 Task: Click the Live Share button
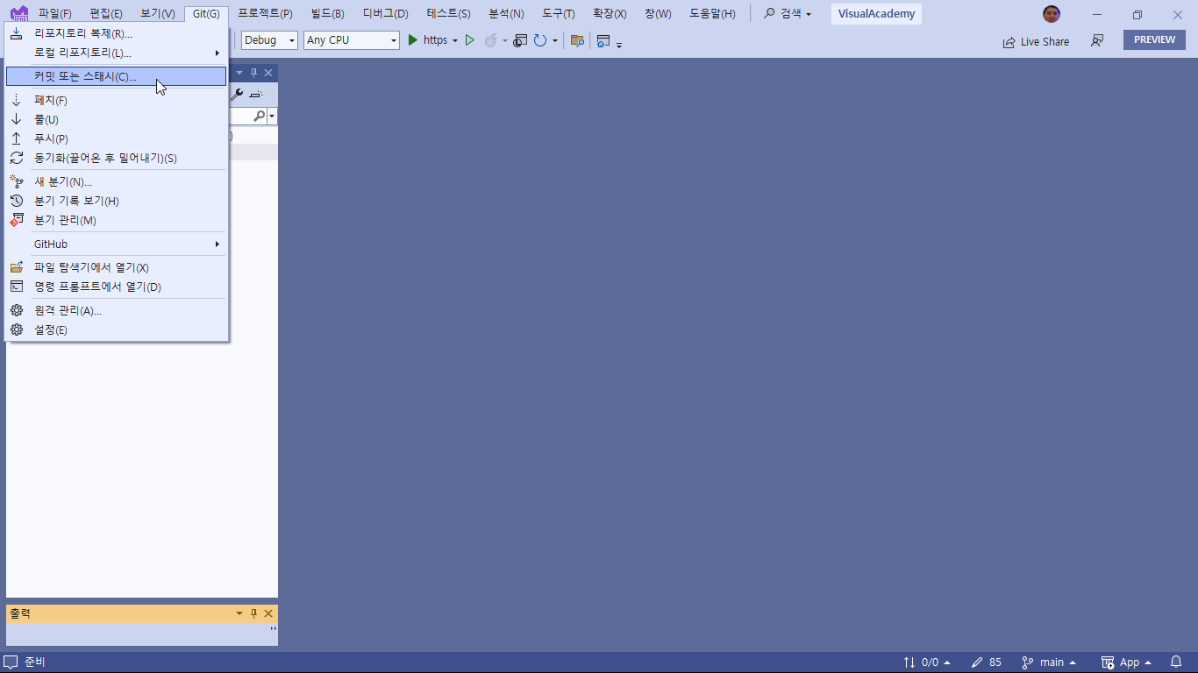[1036, 41]
